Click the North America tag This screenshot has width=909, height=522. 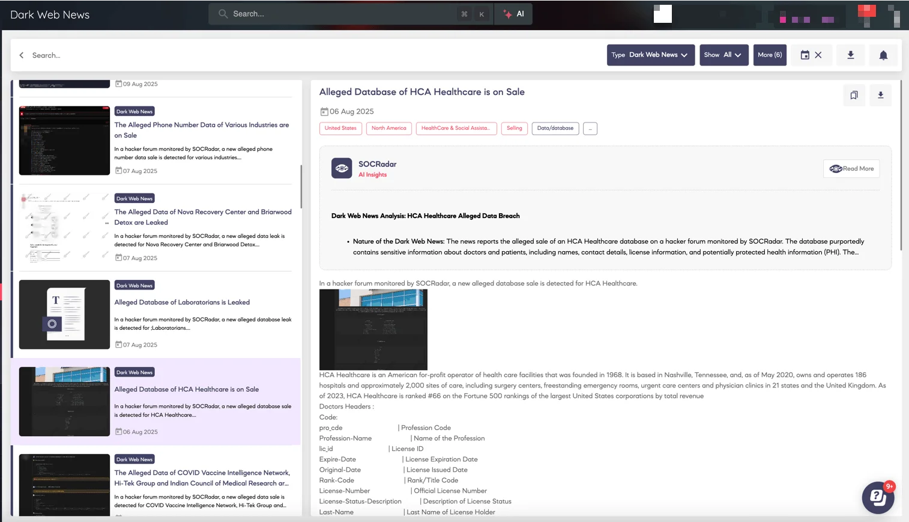(x=389, y=129)
